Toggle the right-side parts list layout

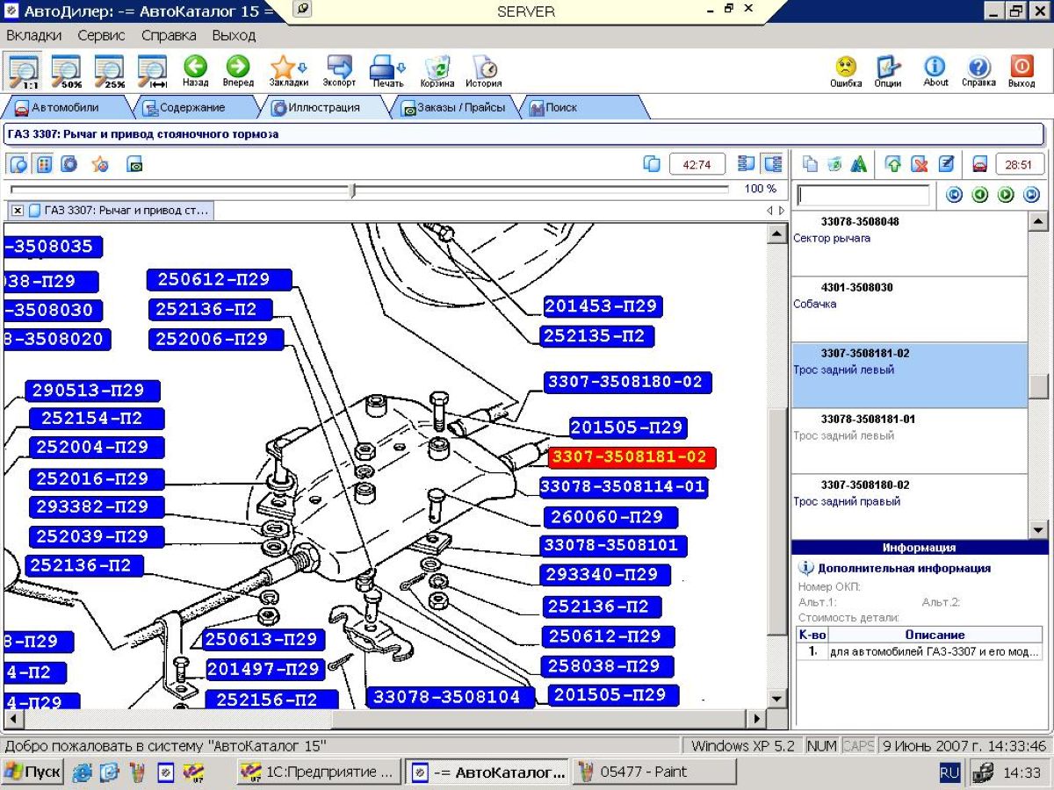[x=772, y=164]
